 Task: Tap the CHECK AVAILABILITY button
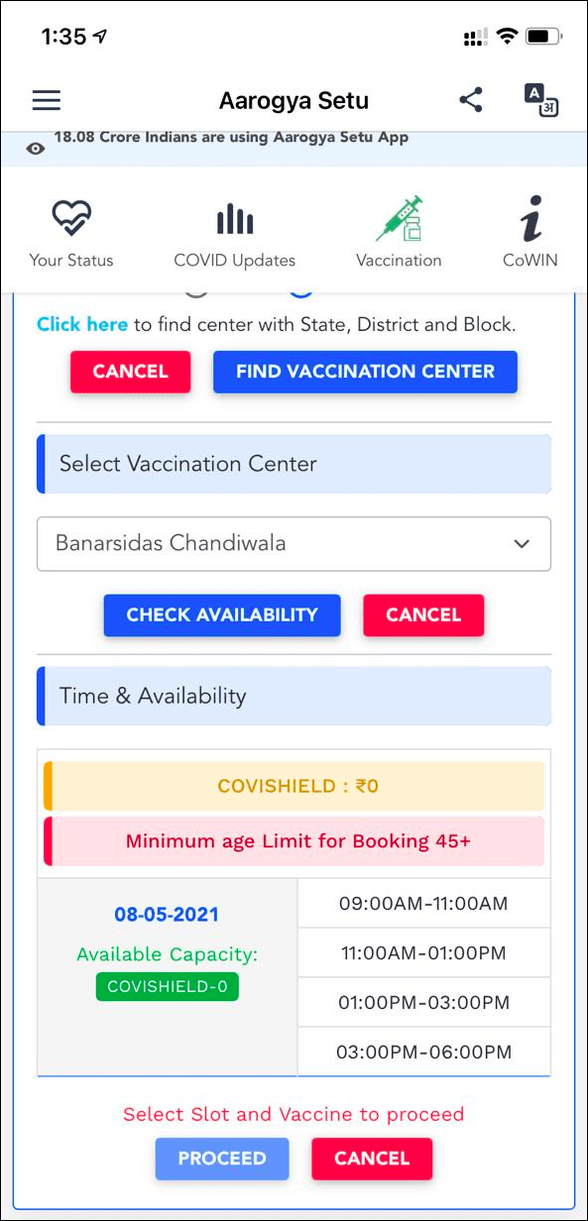click(222, 614)
